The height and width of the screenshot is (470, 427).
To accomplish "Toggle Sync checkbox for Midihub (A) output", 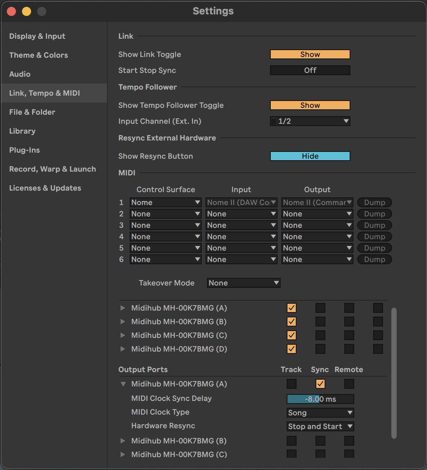I will (320, 384).
